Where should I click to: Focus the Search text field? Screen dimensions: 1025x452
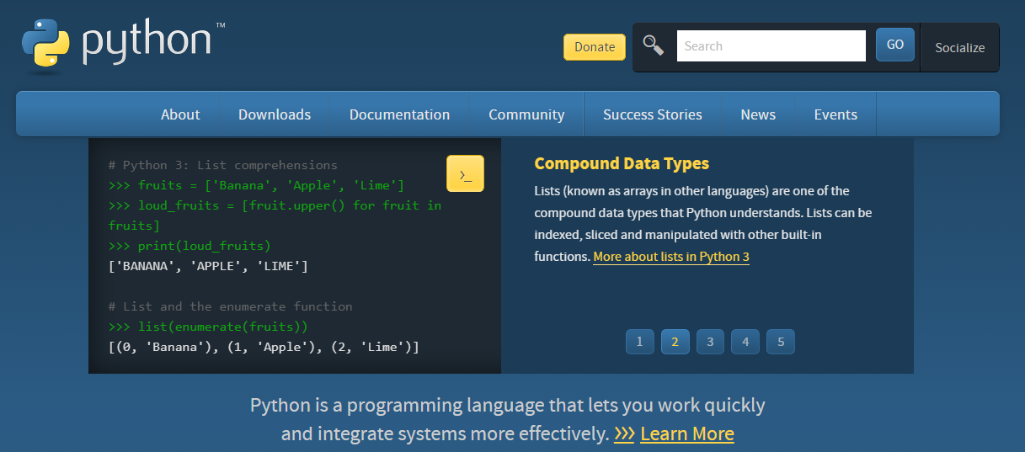click(x=771, y=46)
